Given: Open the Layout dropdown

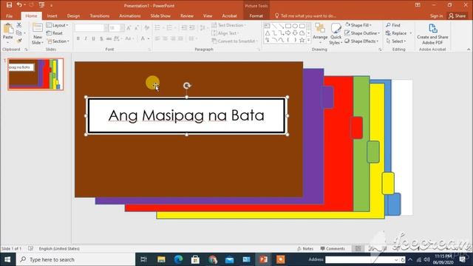Looking at the screenshot, I should (x=58, y=25).
